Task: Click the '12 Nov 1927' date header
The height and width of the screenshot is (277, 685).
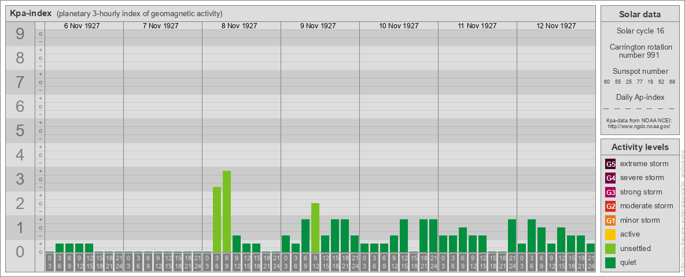Action: (556, 26)
